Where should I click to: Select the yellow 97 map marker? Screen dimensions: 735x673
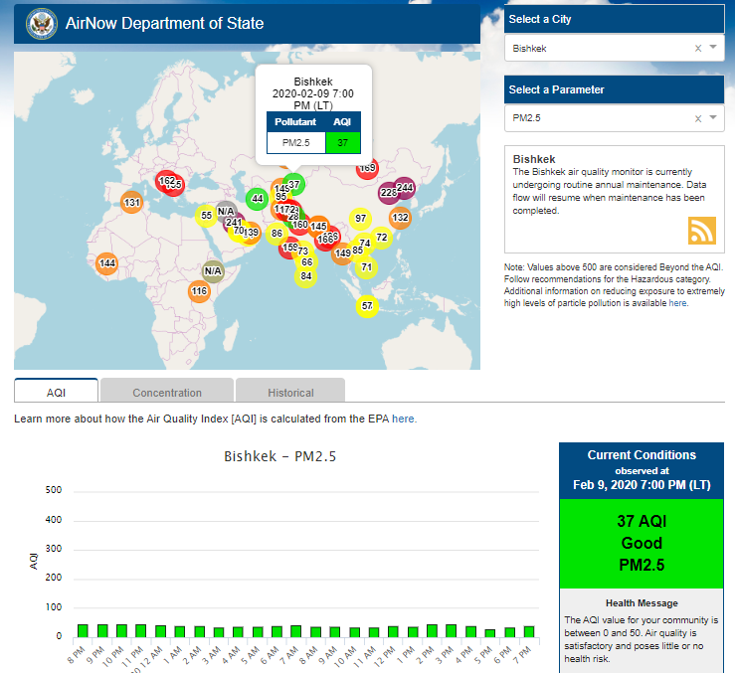[360, 218]
